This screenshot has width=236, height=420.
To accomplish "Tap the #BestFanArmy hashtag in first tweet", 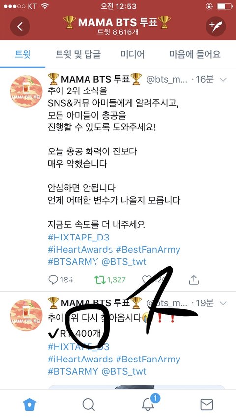I will (x=148, y=250).
